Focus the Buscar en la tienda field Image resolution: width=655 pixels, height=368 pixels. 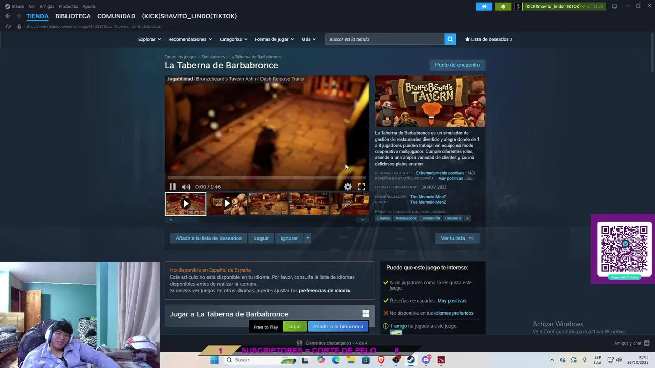coord(385,39)
